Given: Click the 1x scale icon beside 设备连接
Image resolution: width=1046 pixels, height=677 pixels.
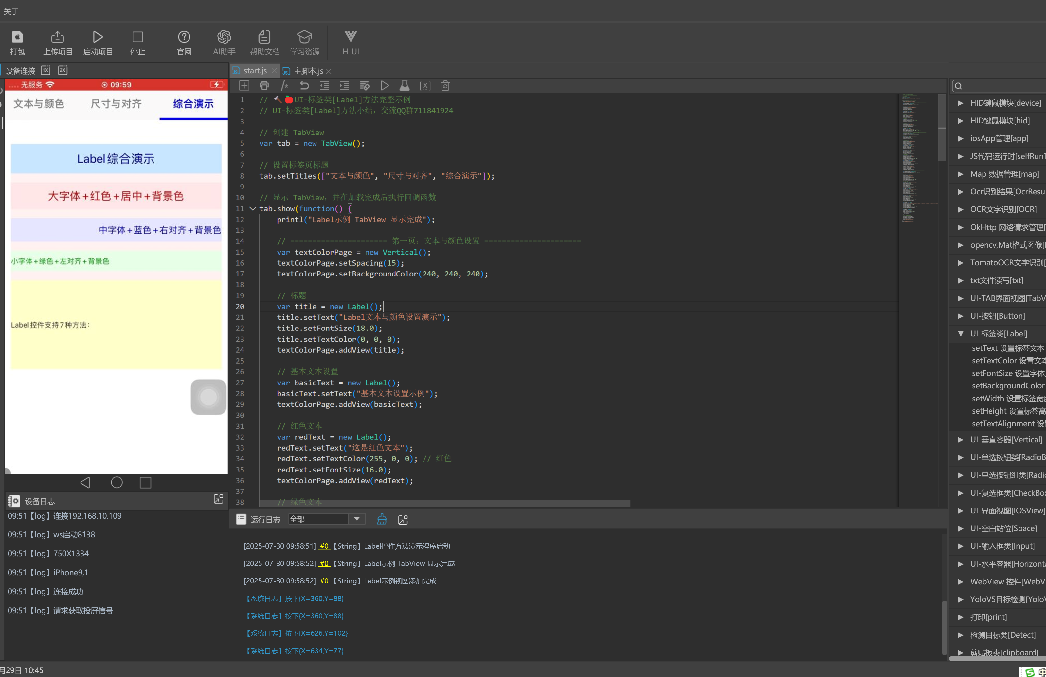Looking at the screenshot, I should (x=46, y=70).
